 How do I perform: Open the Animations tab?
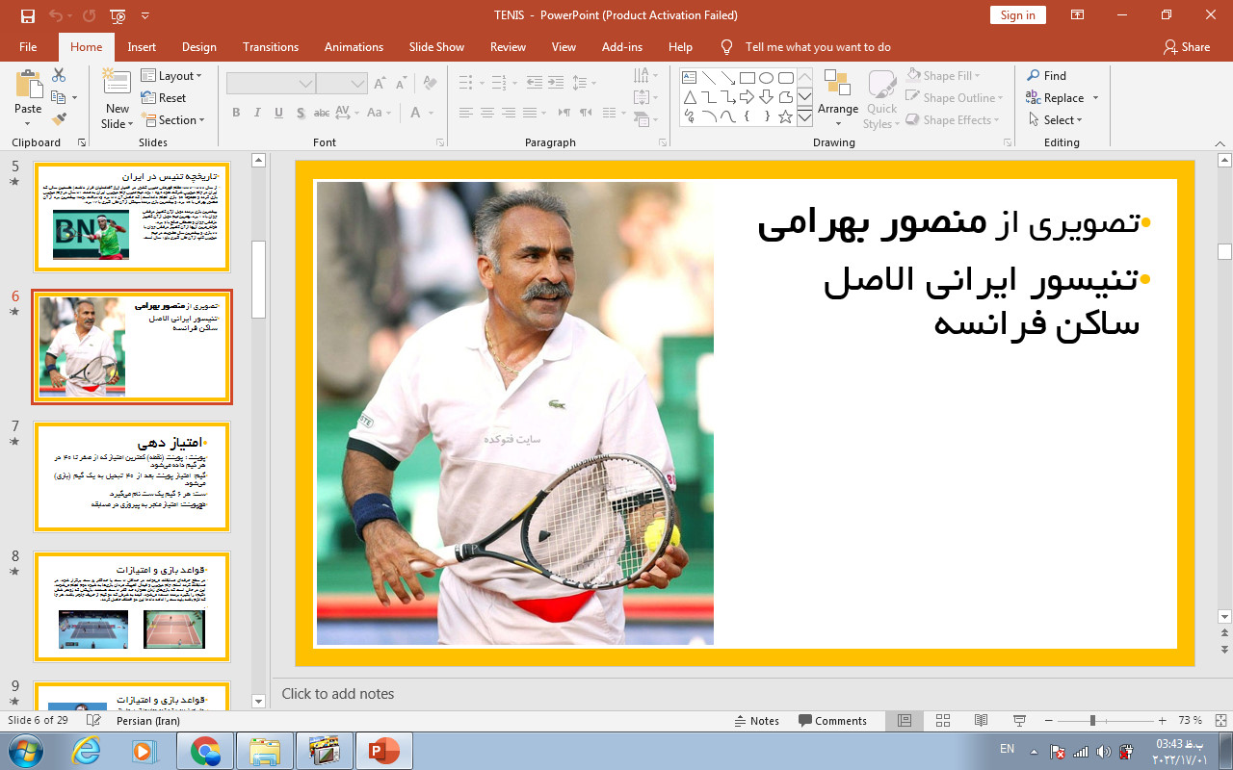point(354,47)
